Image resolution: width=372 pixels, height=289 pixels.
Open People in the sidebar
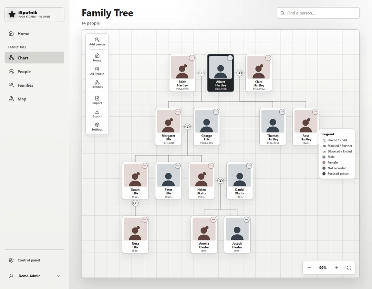coord(34,72)
